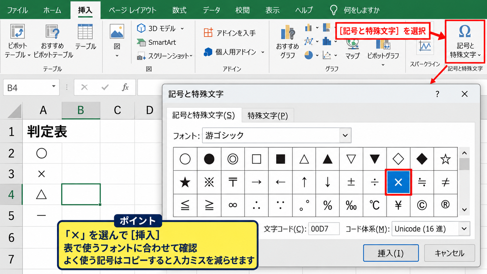Open the PivotTable tool in the ribbon

coord(17,41)
